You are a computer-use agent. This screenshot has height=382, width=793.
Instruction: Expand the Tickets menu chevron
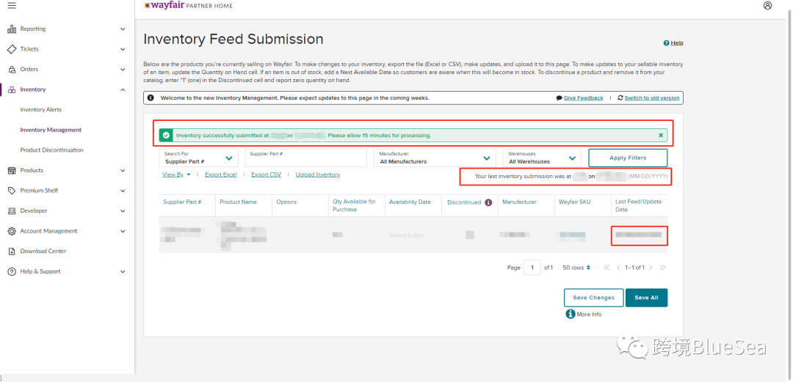(123, 49)
